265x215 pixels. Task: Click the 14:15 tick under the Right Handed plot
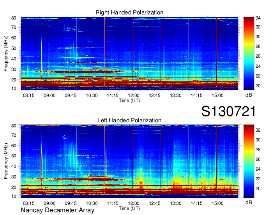196,95
